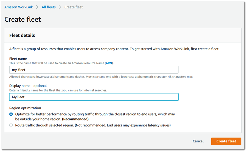Image resolution: width=247 pixels, height=152 pixels.
Task: Click the Display name - optional label
Action: [x=28, y=86]
